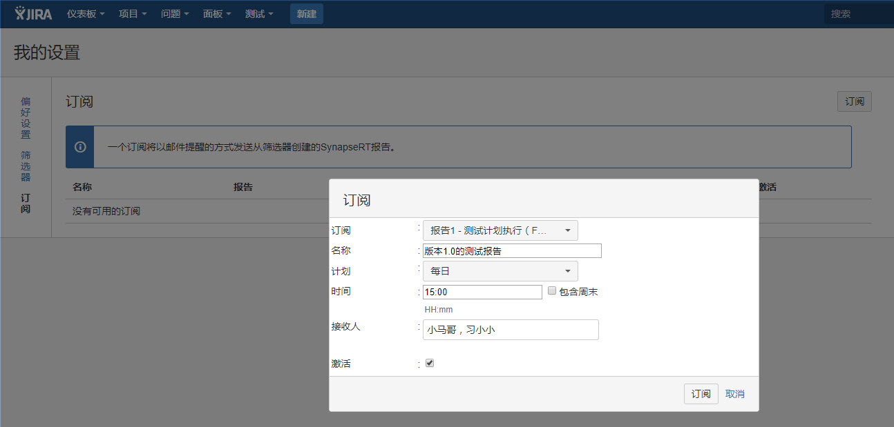Click the 名称 column header

82,187
